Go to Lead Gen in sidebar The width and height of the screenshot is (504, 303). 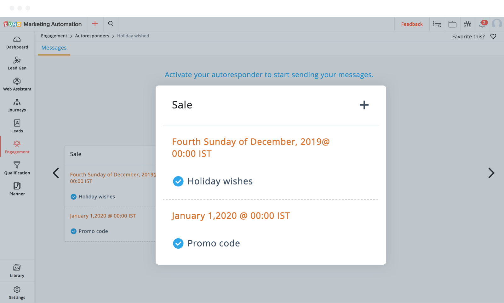(x=17, y=60)
